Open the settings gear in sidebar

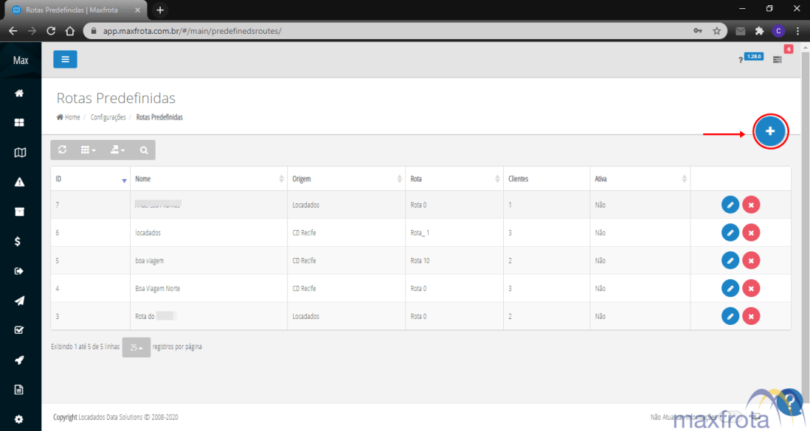tap(20, 419)
